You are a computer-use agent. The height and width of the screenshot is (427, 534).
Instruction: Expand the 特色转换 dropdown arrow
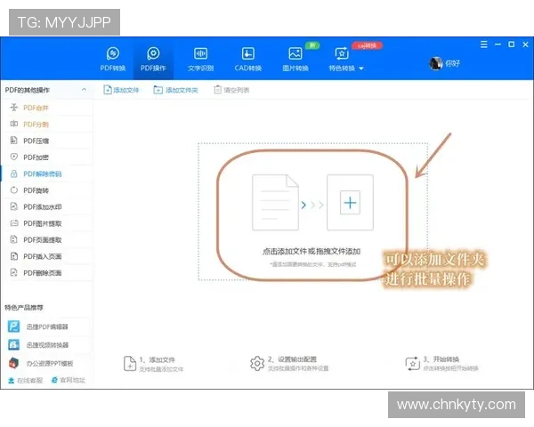[361, 68]
